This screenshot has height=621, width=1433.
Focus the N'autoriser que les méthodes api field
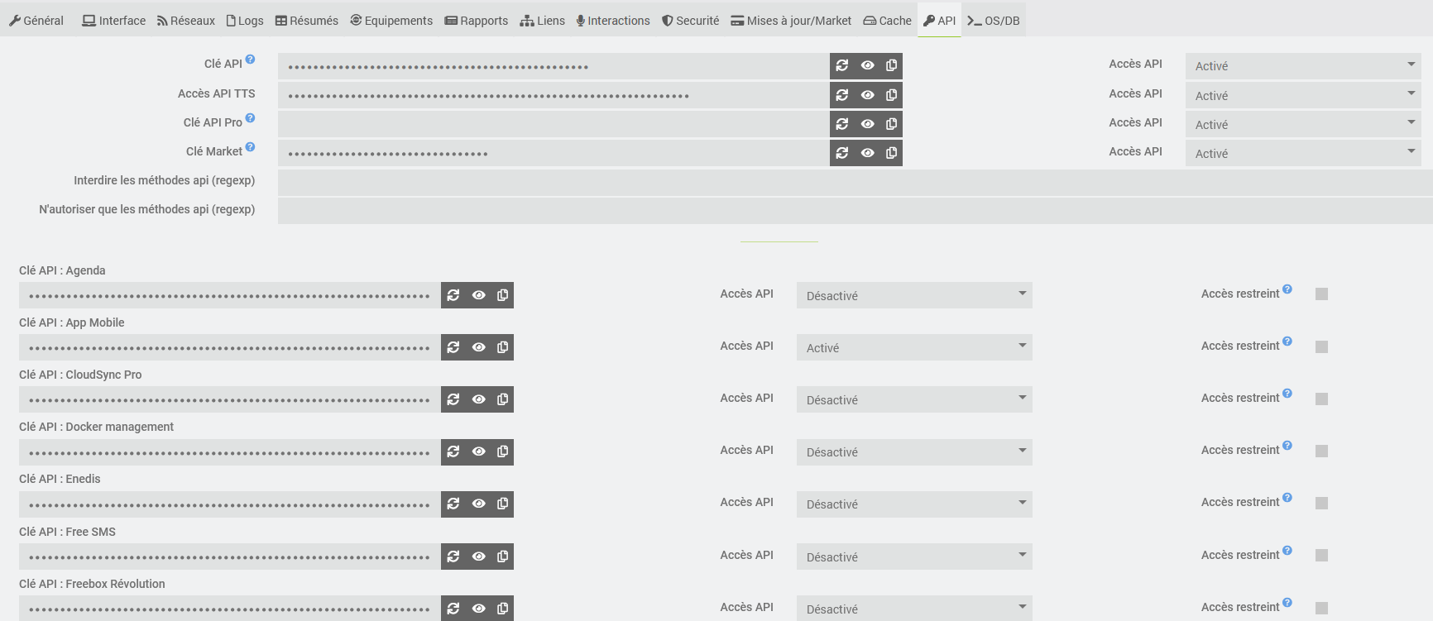point(855,211)
